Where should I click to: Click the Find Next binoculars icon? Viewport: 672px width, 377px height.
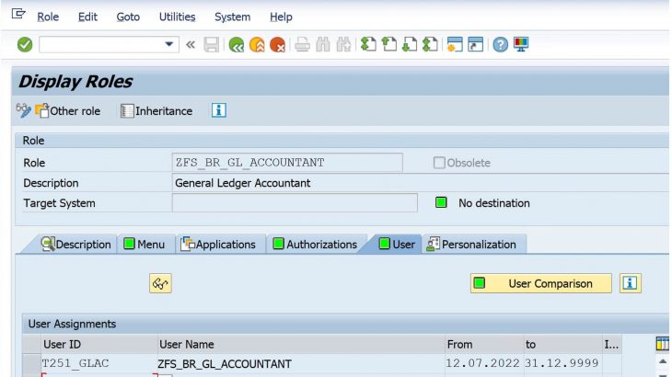[x=343, y=44]
